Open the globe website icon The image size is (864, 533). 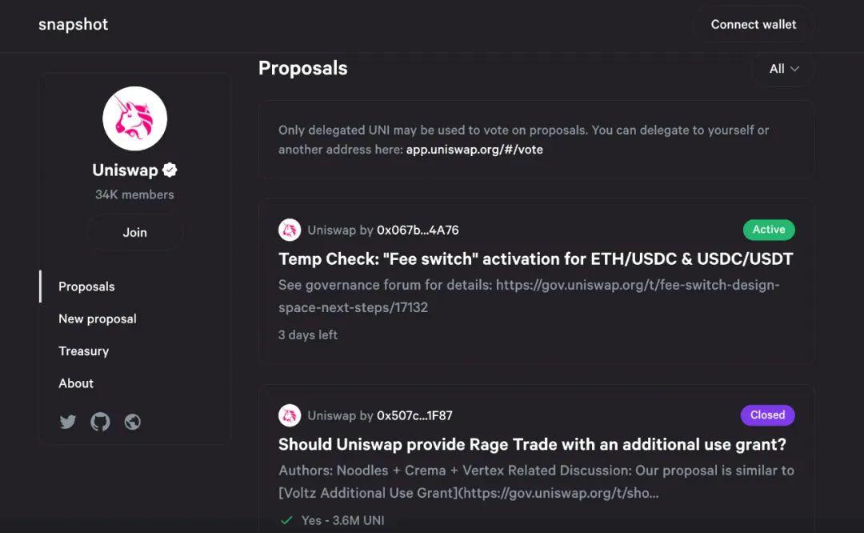(x=133, y=422)
